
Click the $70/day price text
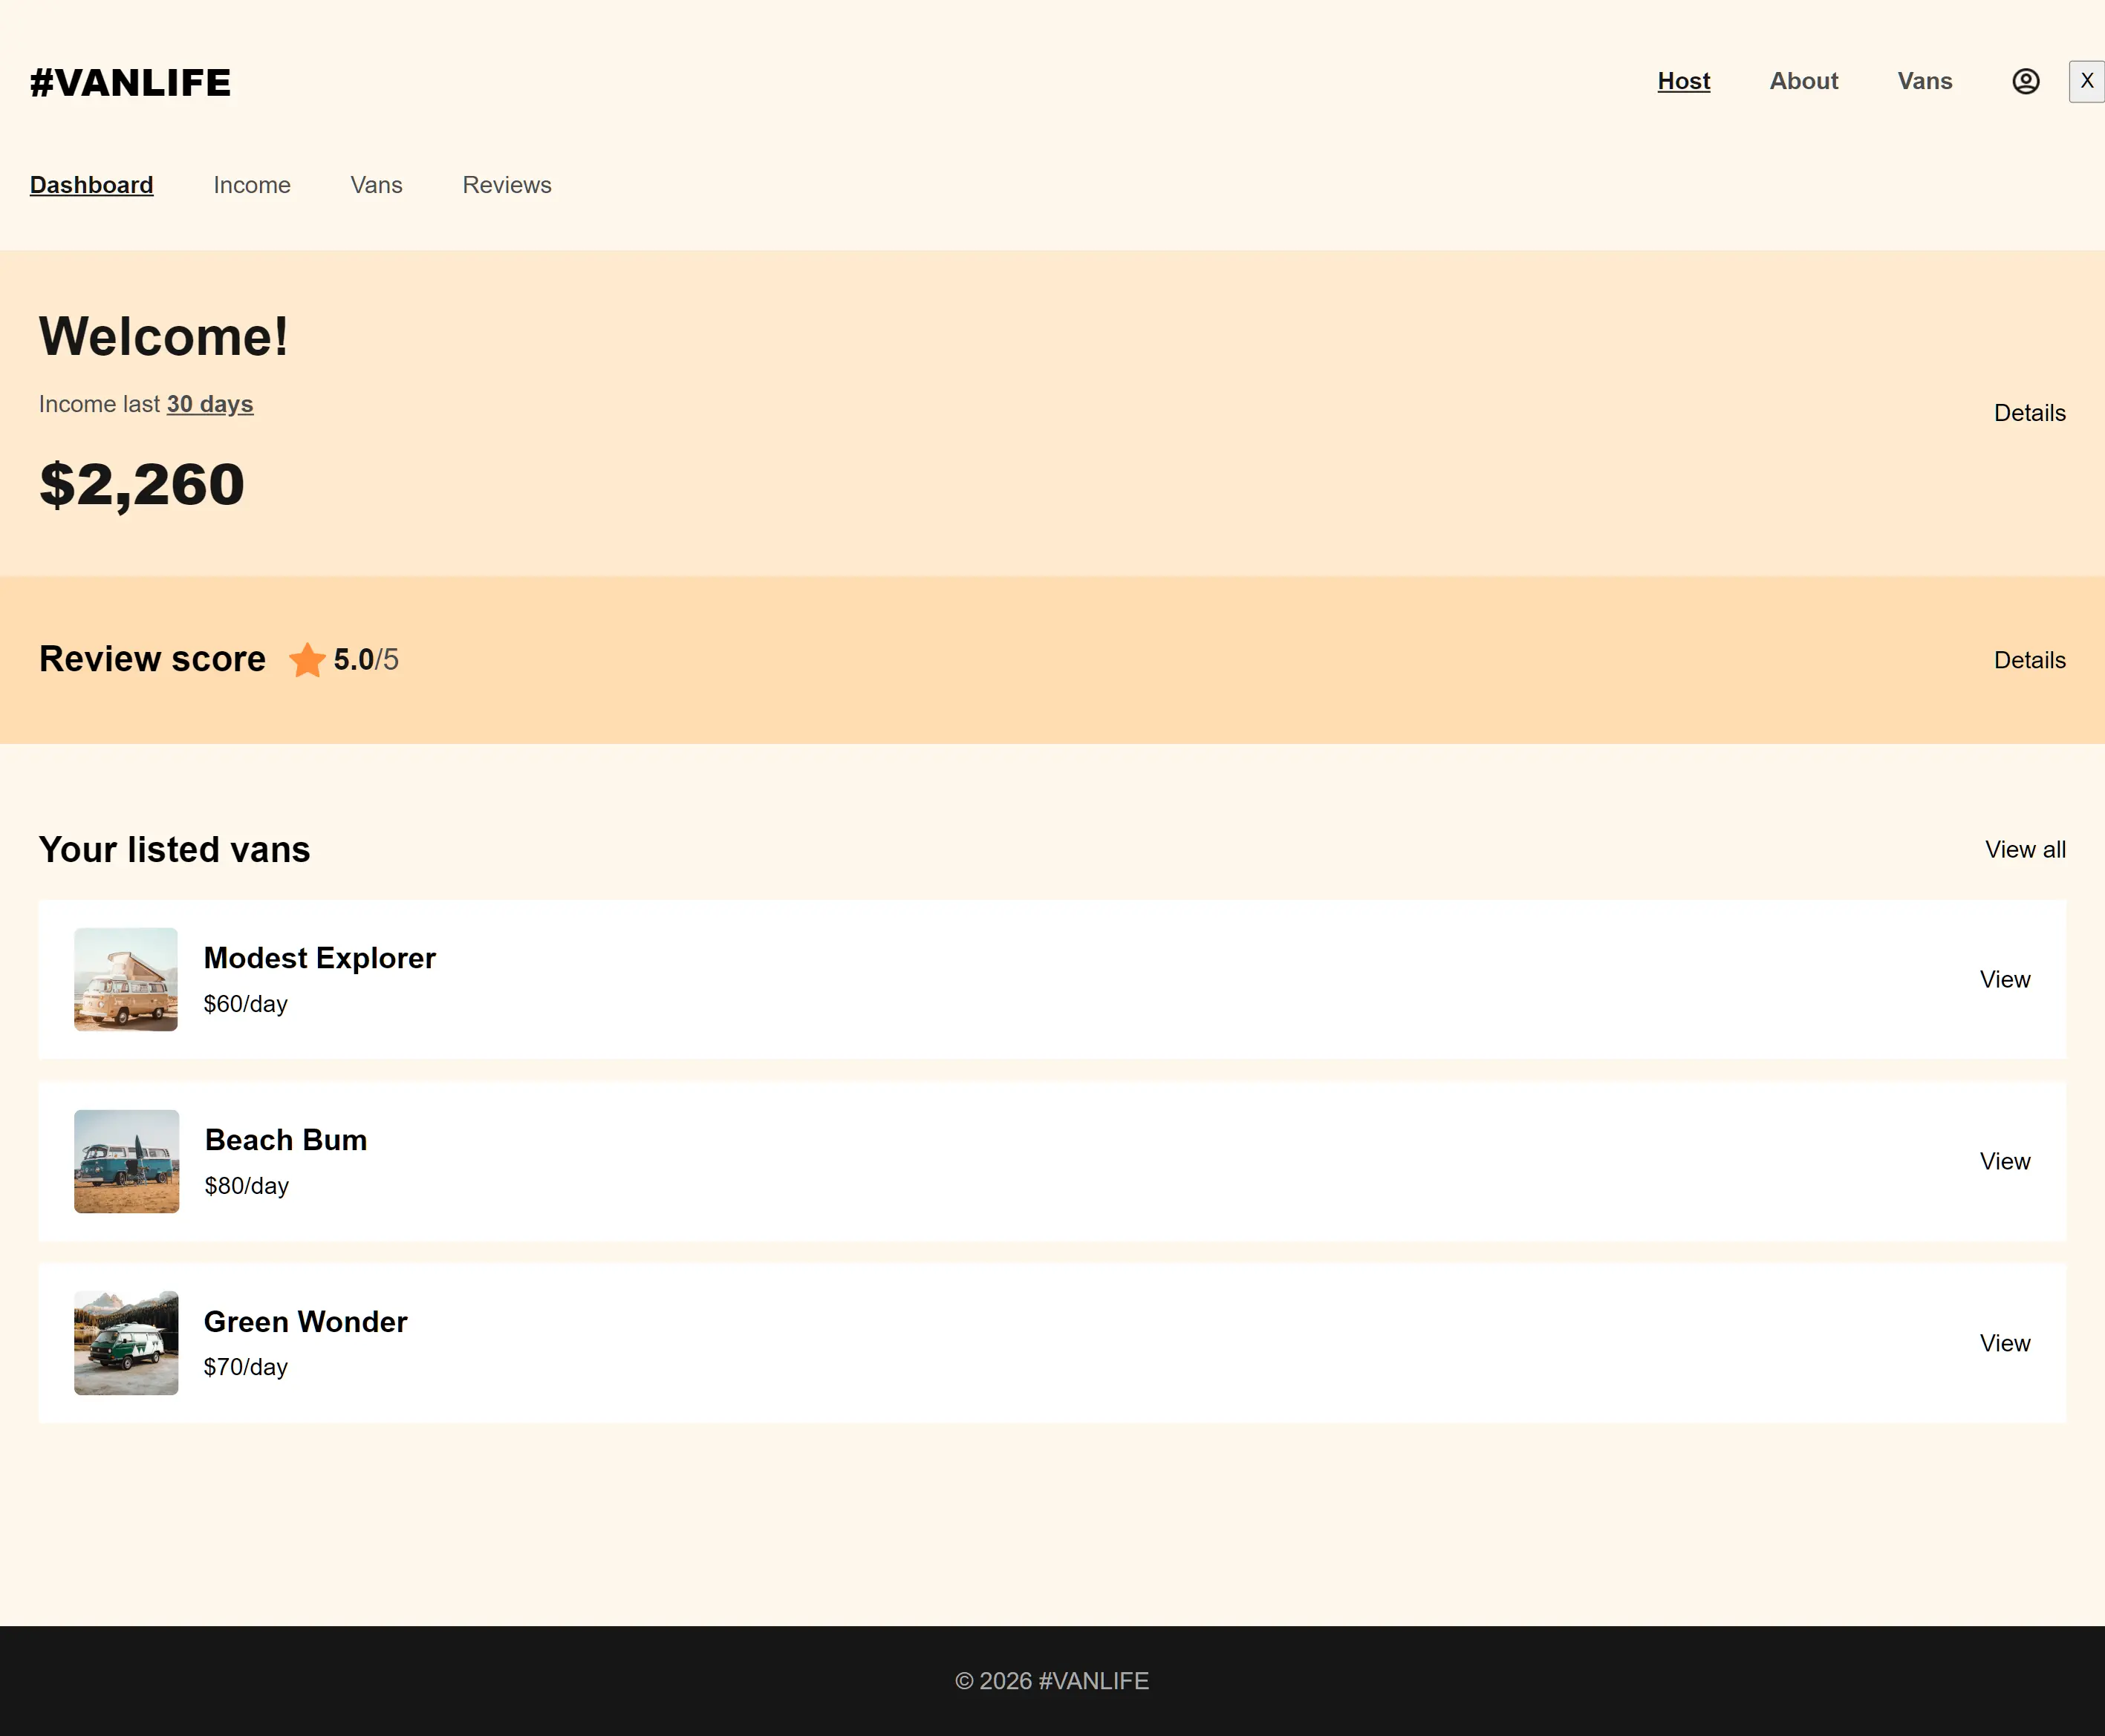(245, 1367)
